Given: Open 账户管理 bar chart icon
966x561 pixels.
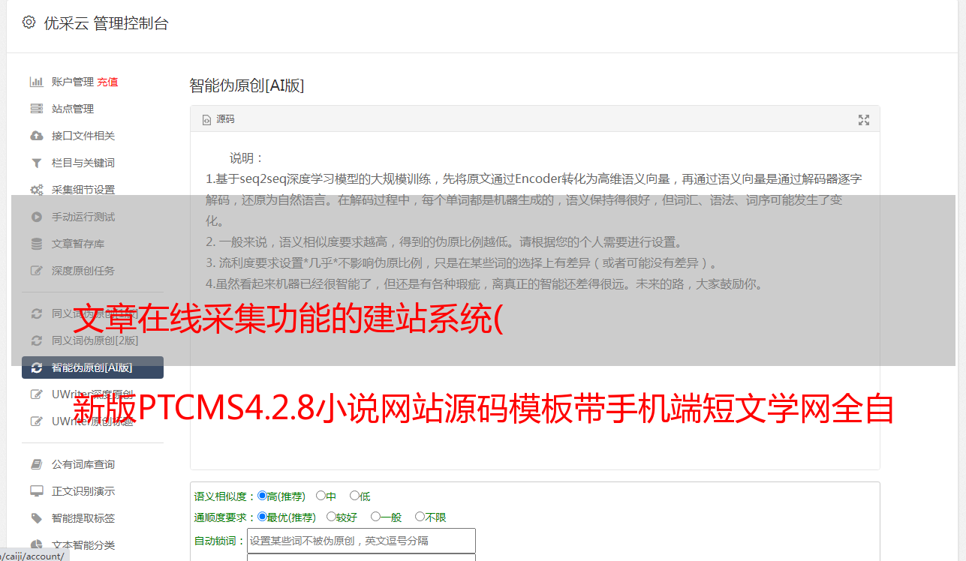Looking at the screenshot, I should [36, 82].
